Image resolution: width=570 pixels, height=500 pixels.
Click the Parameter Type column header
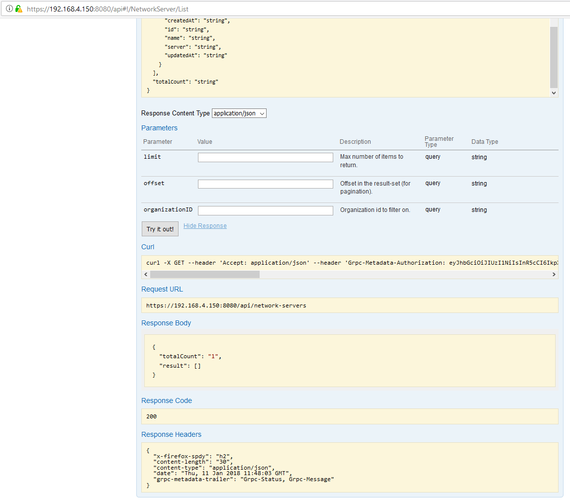tap(439, 142)
